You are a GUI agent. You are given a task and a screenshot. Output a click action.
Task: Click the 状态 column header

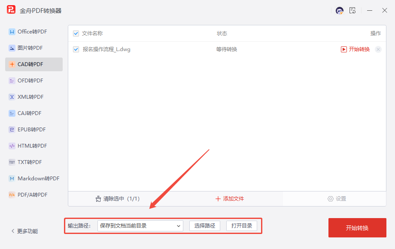tap(222, 33)
